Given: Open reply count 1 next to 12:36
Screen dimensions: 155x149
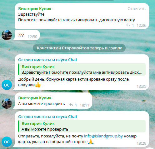Looking at the screenshot, I should pyautogui.click(x=133, y=25).
